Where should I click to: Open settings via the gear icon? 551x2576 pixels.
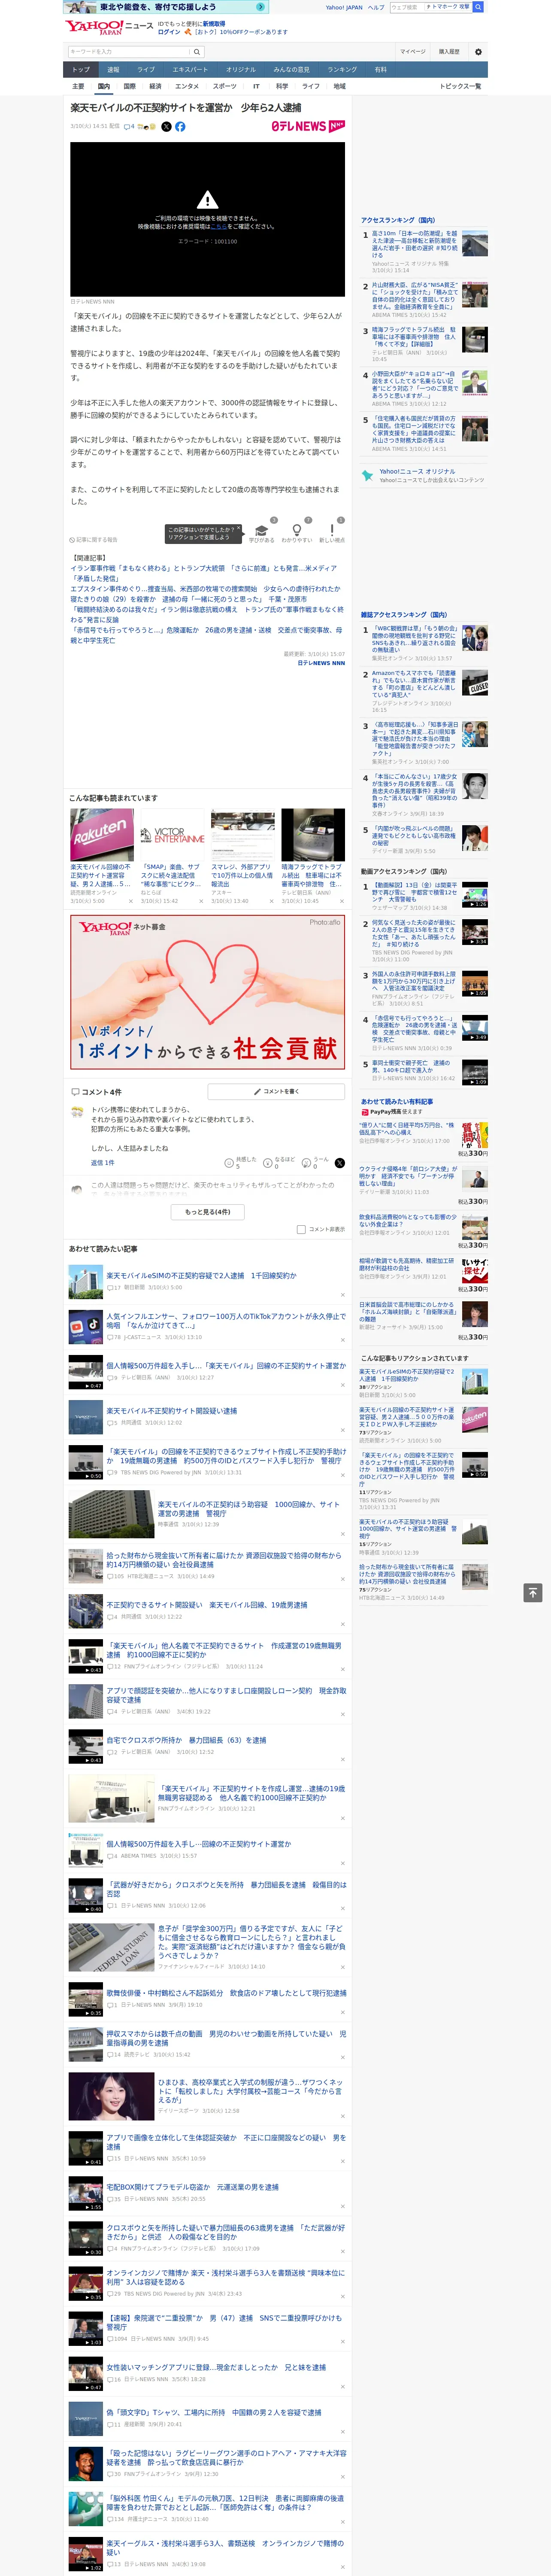point(478,52)
